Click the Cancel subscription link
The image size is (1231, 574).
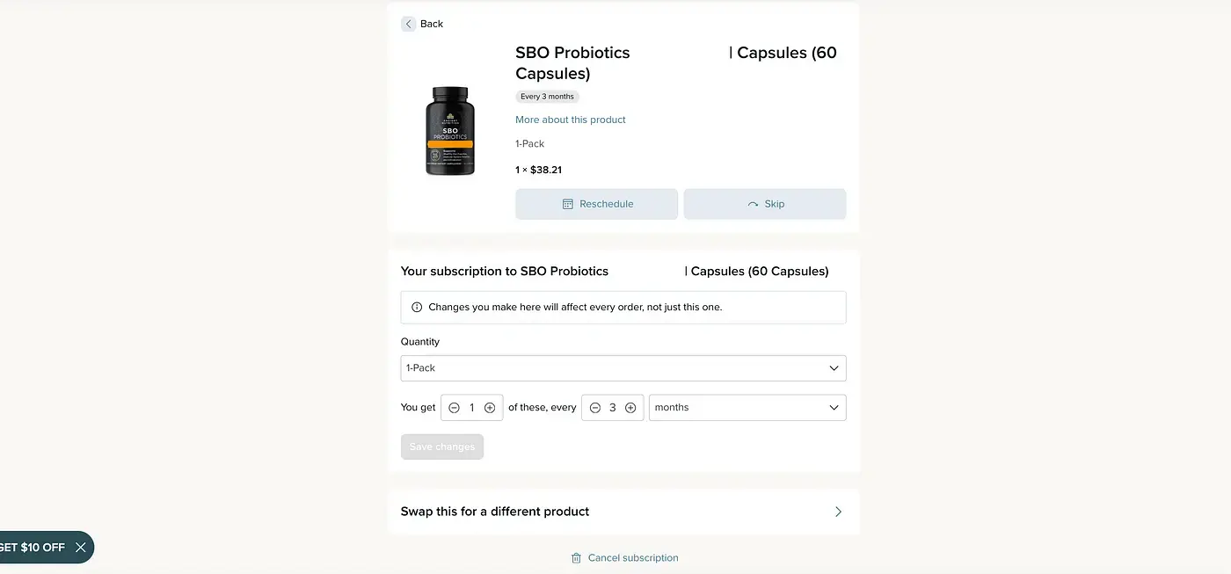point(633,558)
